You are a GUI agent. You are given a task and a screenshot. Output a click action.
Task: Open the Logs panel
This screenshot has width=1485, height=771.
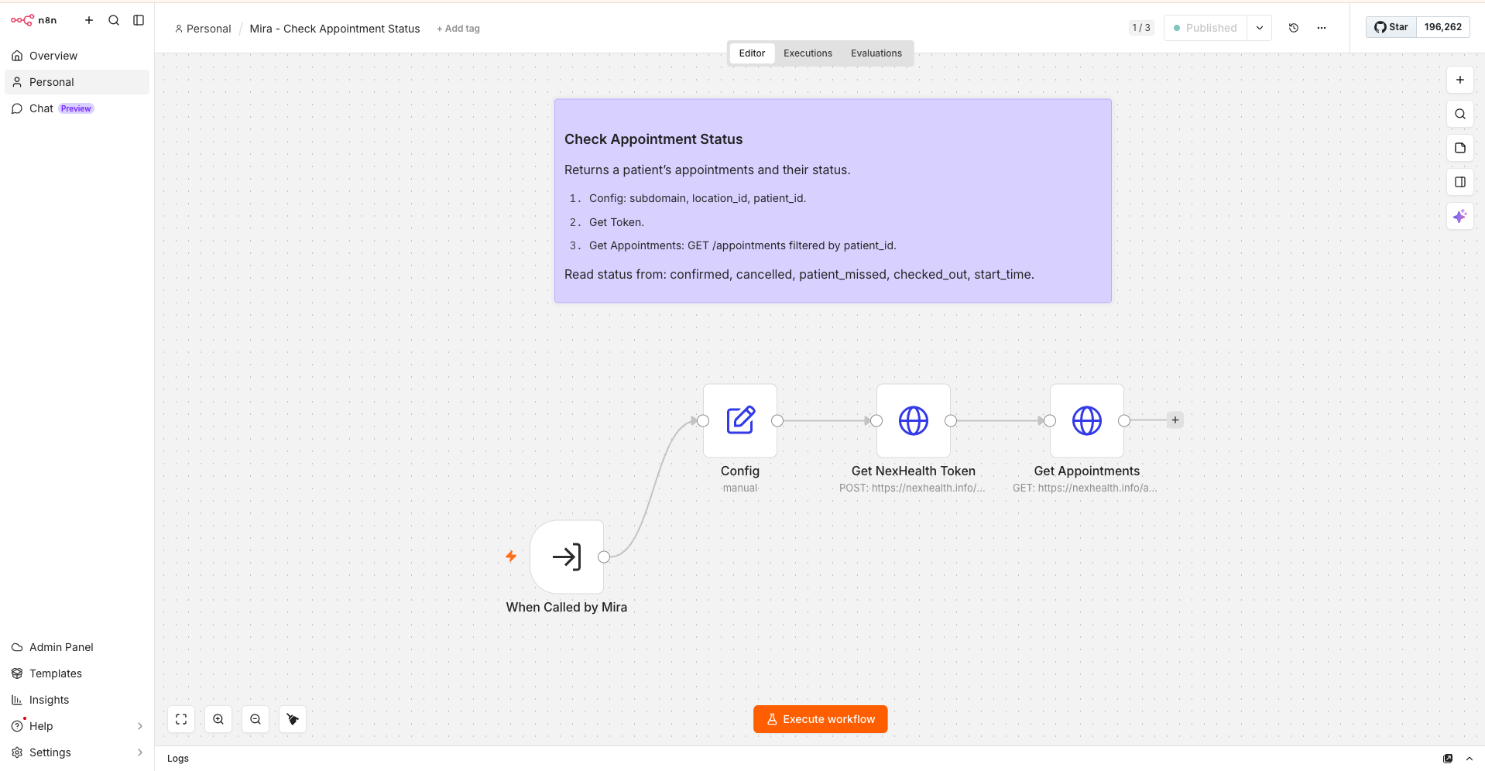click(x=178, y=759)
